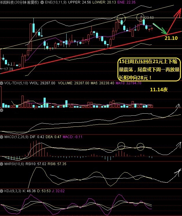Click the DEA: 0.47 value
The image size is (182, 216).
coord(53,137)
